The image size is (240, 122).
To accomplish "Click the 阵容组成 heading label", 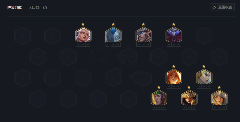I will [x=14, y=8].
